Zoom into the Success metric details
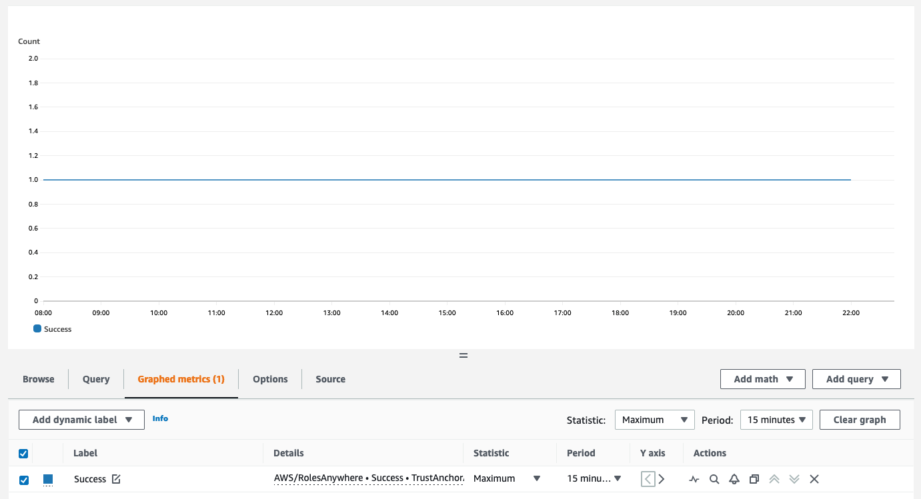The width and height of the screenshot is (921, 499). pyautogui.click(x=714, y=479)
